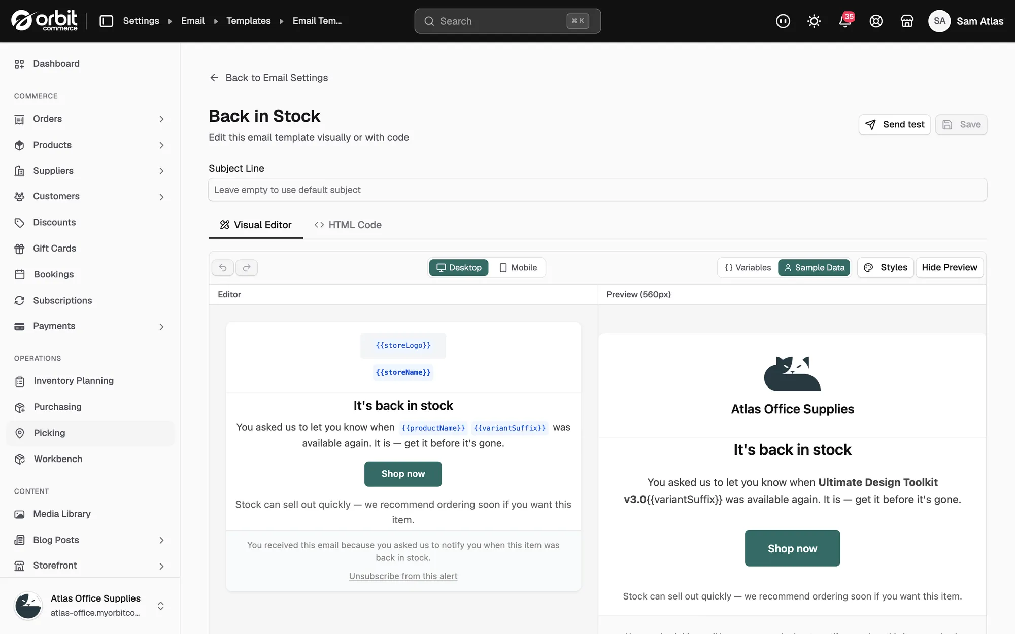Click Templates in the breadcrumb

click(248, 21)
